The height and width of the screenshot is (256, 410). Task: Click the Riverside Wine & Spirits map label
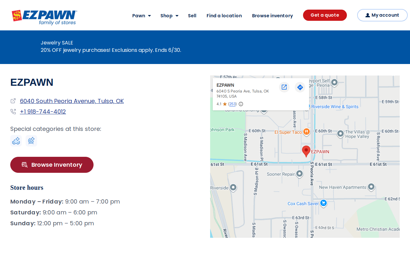[x=335, y=107]
